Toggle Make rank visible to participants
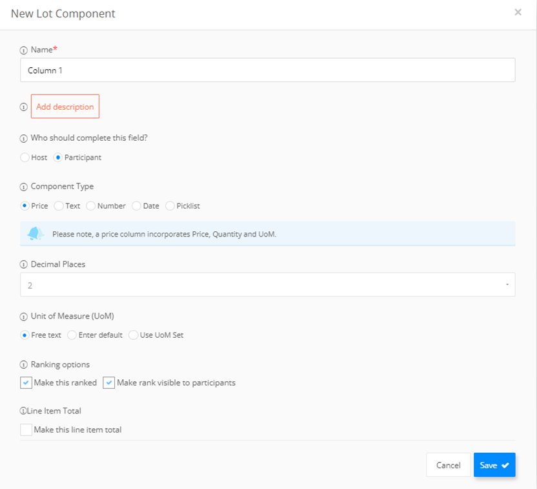The width and height of the screenshot is (537, 489). click(108, 382)
